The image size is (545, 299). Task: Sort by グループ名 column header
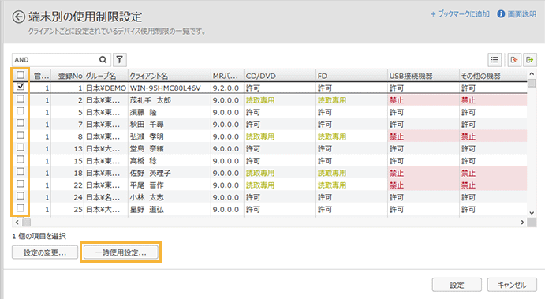click(106, 76)
